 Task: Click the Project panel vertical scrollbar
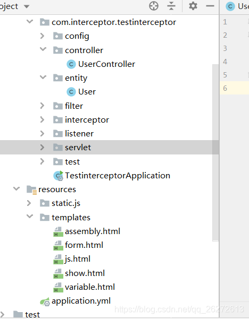[x=215, y=152]
